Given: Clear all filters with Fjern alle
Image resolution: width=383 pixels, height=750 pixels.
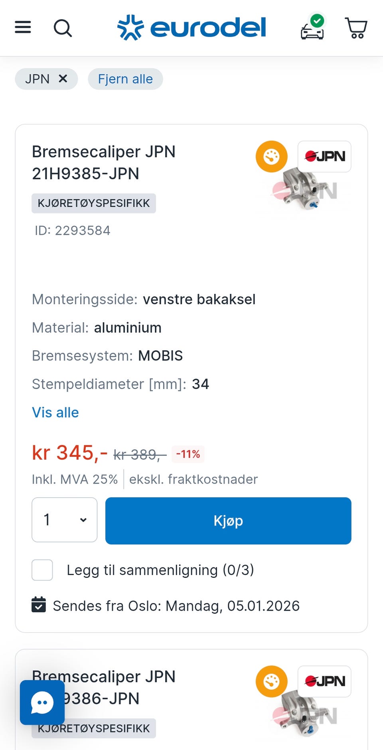Looking at the screenshot, I should pyautogui.click(x=125, y=79).
